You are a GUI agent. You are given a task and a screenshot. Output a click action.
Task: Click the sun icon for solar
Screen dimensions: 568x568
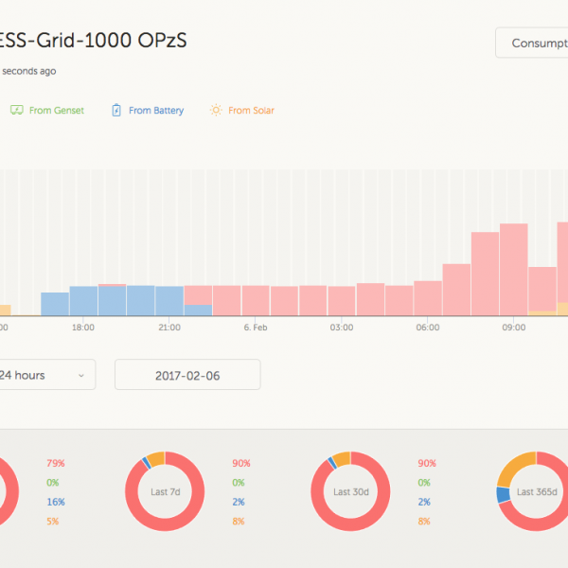[x=216, y=111]
